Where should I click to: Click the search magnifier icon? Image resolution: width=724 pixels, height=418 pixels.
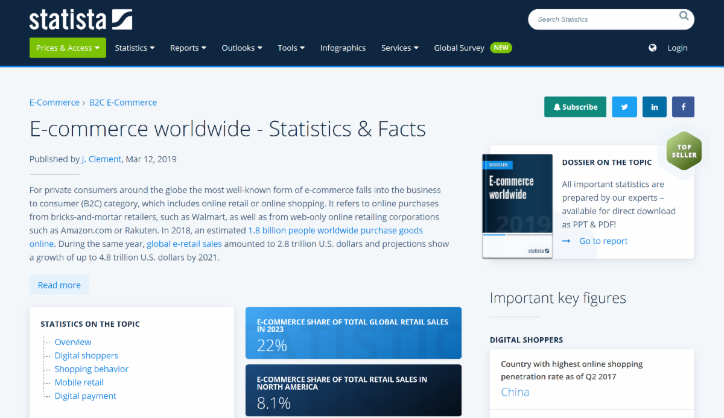tap(684, 16)
